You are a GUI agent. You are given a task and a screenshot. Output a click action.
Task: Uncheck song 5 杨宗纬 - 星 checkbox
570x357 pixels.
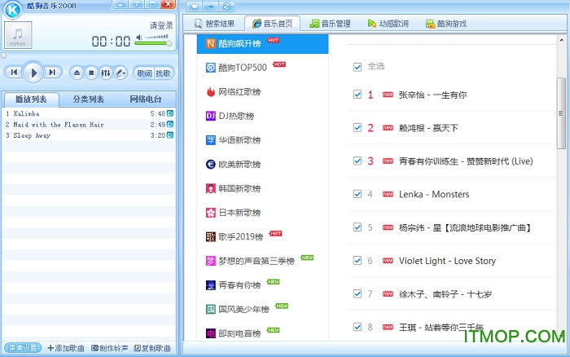[x=357, y=227]
